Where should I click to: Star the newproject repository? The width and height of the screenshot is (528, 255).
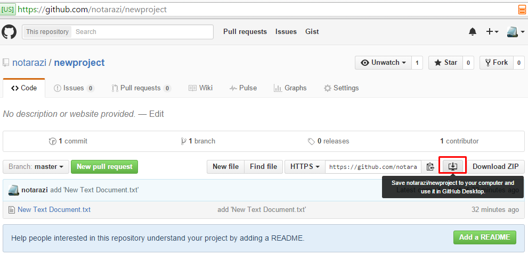[x=445, y=63]
